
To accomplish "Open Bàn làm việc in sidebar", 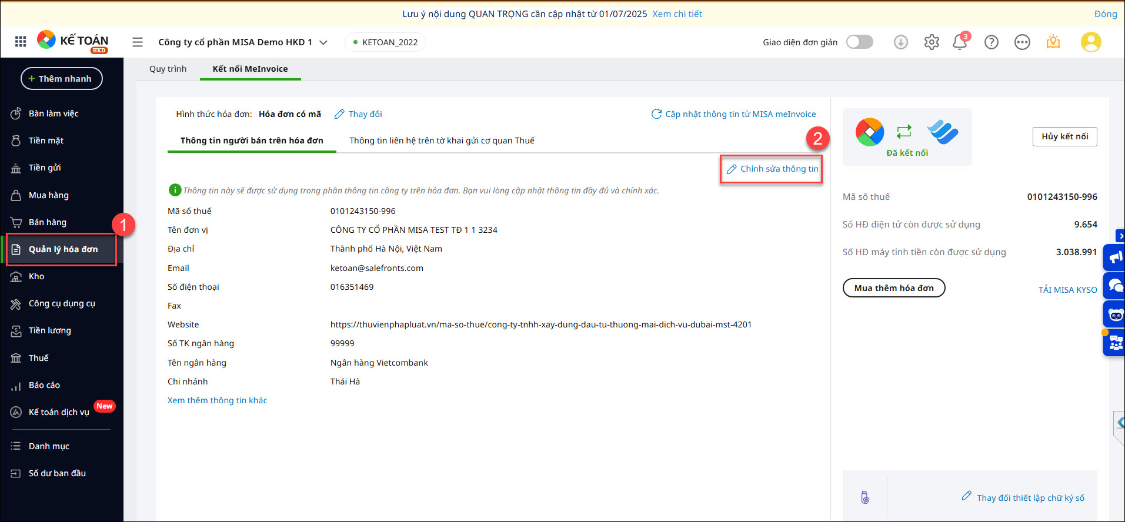I will pyautogui.click(x=62, y=113).
